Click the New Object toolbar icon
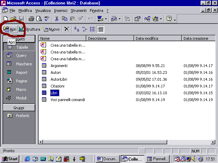Image resolution: width=218 pixels, height=163 pixels. point(155,19)
